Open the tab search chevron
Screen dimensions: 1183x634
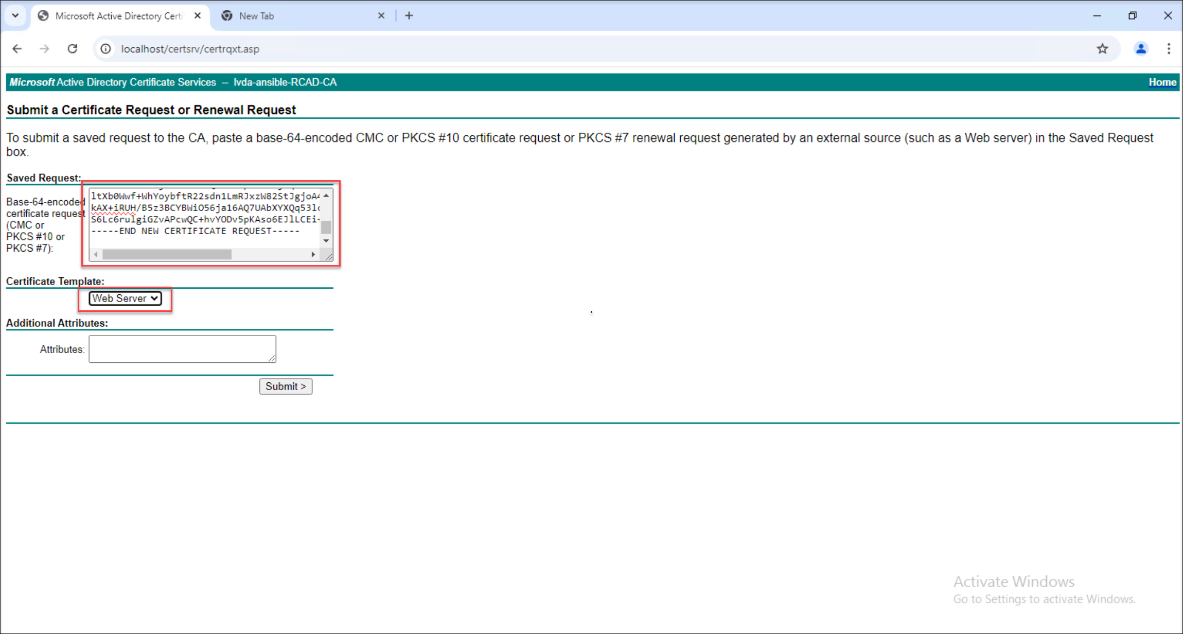[15, 15]
